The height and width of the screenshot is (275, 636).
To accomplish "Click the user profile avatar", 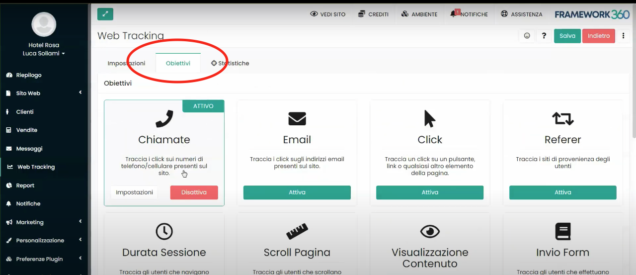I will pos(44,24).
